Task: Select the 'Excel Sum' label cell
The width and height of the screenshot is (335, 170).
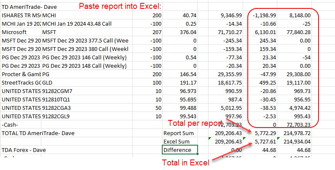Action: point(180,142)
